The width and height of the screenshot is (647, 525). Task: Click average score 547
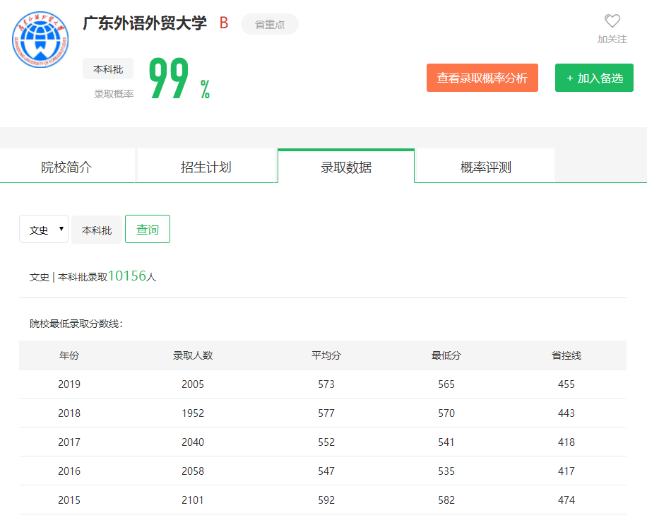[326, 471]
